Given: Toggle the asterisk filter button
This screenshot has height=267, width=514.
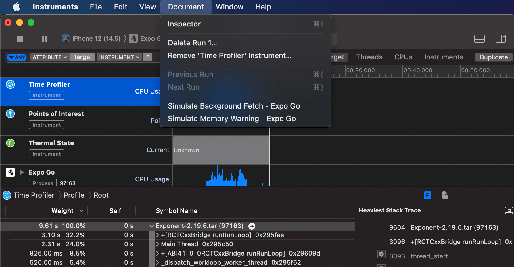Looking at the screenshot, I should point(147,57).
